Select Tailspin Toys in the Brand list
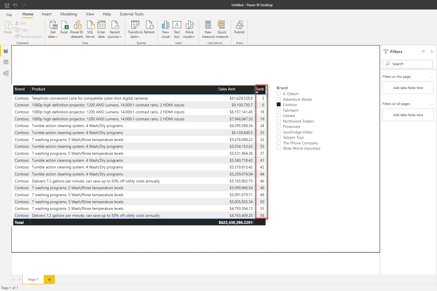The width and height of the screenshot is (437, 291). tap(279, 137)
